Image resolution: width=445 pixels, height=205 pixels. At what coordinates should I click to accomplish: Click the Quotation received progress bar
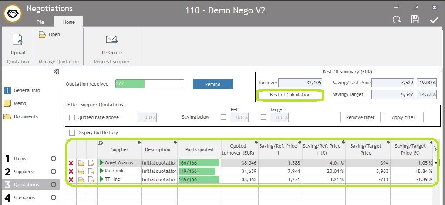pyautogui.click(x=149, y=84)
